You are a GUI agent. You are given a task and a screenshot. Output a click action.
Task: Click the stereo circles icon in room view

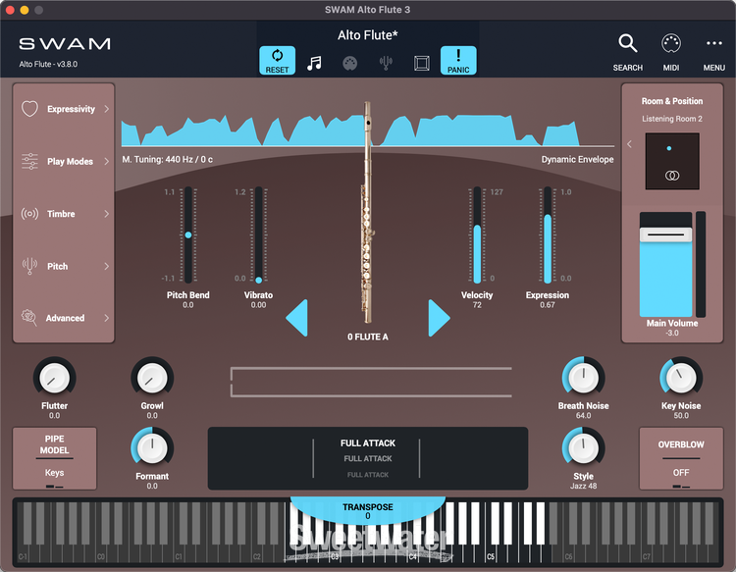coord(672,176)
